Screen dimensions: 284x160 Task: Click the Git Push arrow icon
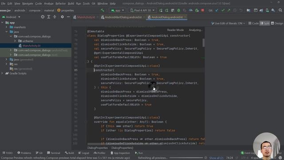[229, 10]
